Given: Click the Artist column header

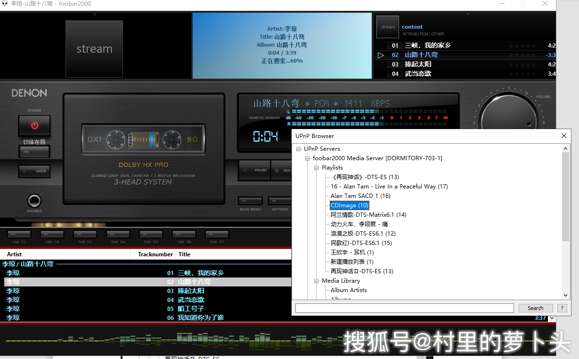Looking at the screenshot, I should point(67,254).
